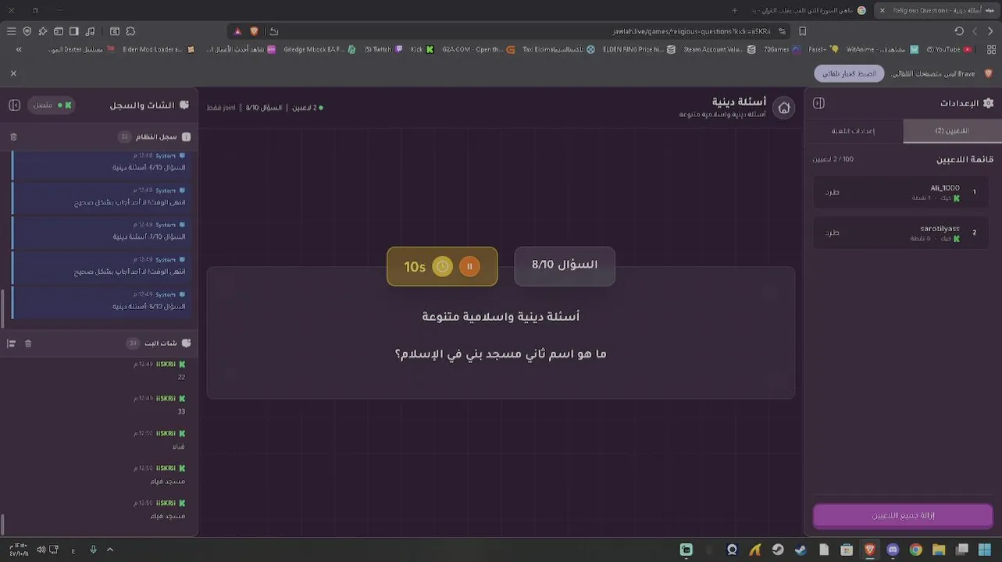Show hidden system tray icons chevron
Image resolution: width=1002 pixels, height=562 pixels.
110,550
